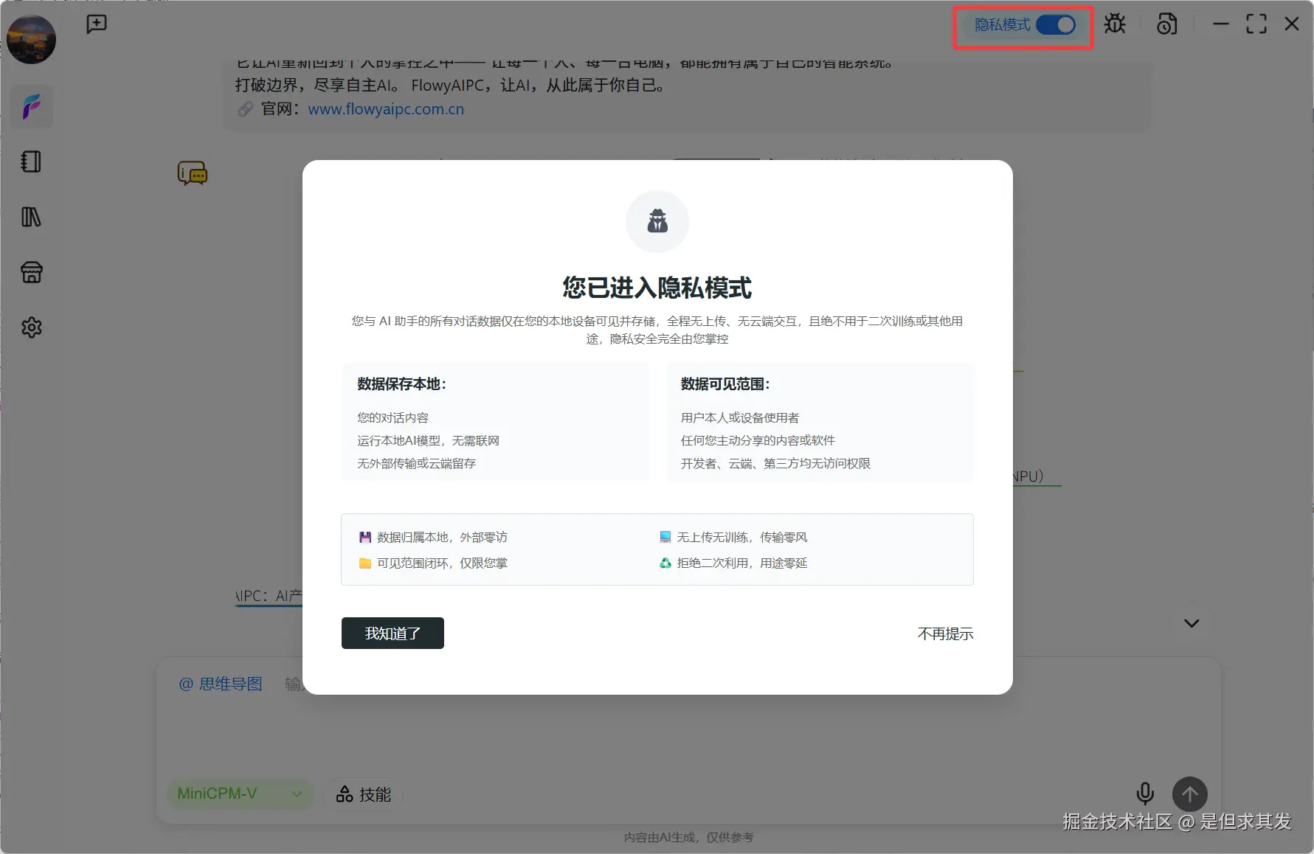Select 不再提示 to stop future reminders
This screenshot has height=854, width=1314.
945,633
